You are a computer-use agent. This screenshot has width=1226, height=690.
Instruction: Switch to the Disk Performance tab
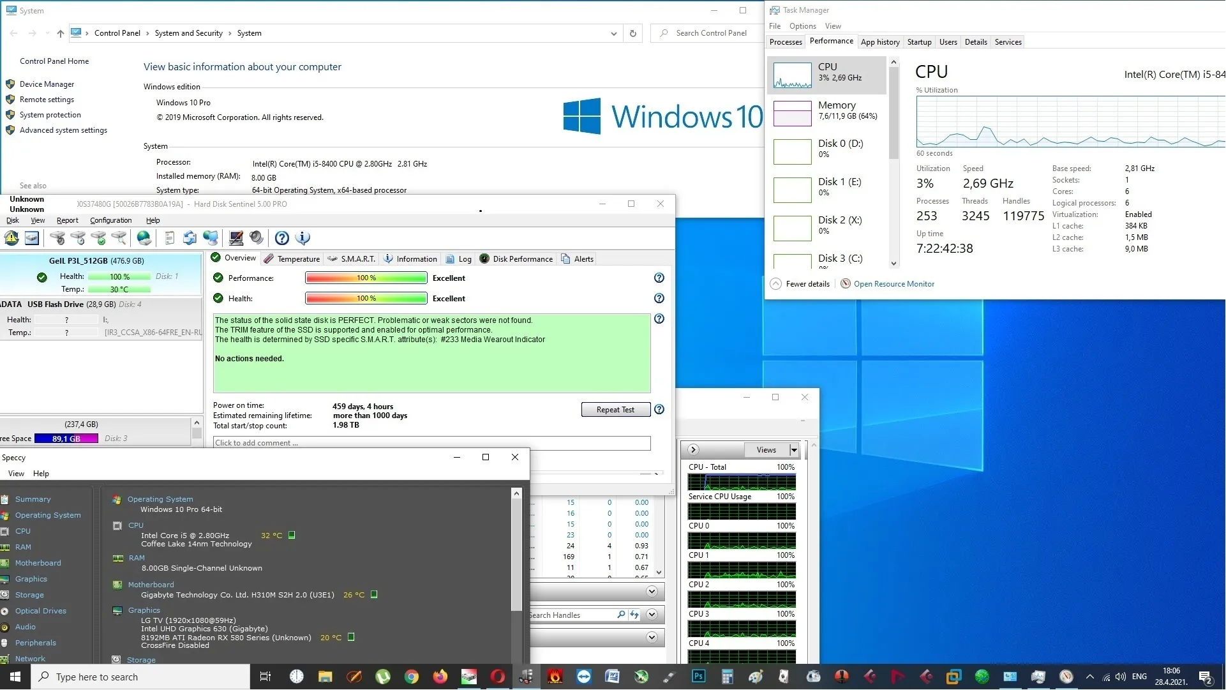516,259
